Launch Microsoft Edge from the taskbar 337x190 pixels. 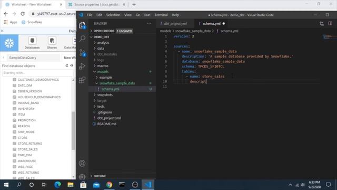pyautogui.click(x=57, y=185)
